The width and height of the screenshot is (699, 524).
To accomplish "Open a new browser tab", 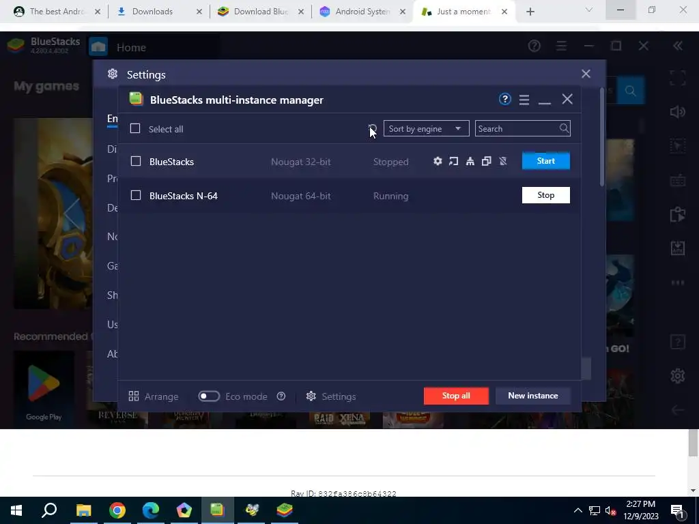I will (530, 12).
